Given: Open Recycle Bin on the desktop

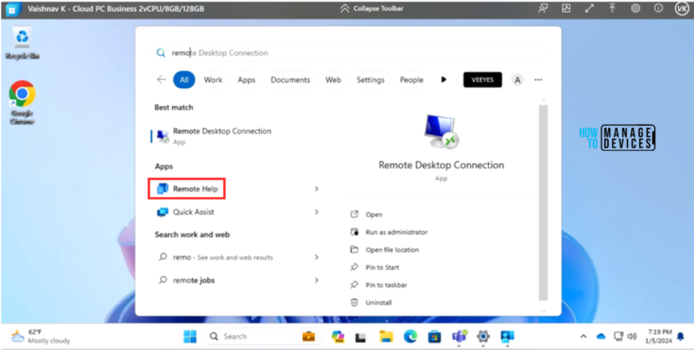Looking at the screenshot, I should [22, 43].
